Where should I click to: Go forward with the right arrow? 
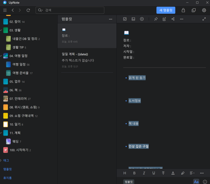coord(20,10)
